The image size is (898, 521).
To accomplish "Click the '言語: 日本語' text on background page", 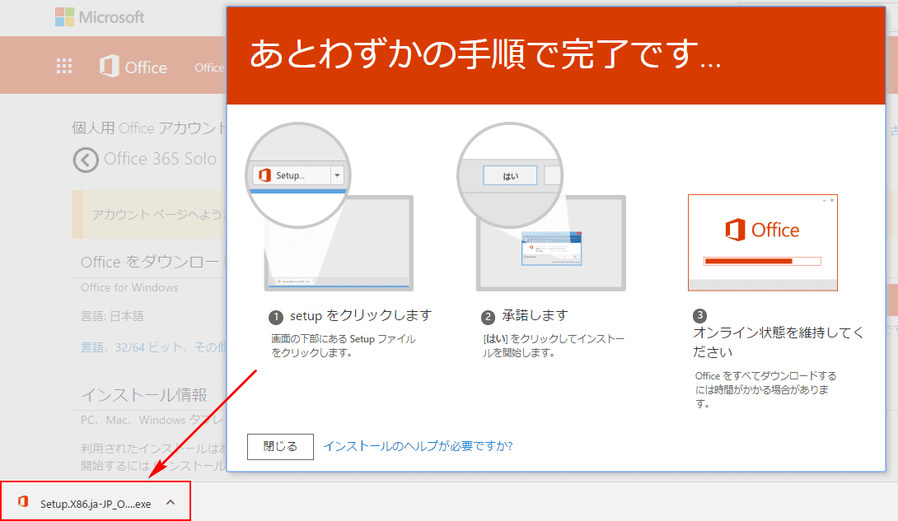I will [112, 316].
